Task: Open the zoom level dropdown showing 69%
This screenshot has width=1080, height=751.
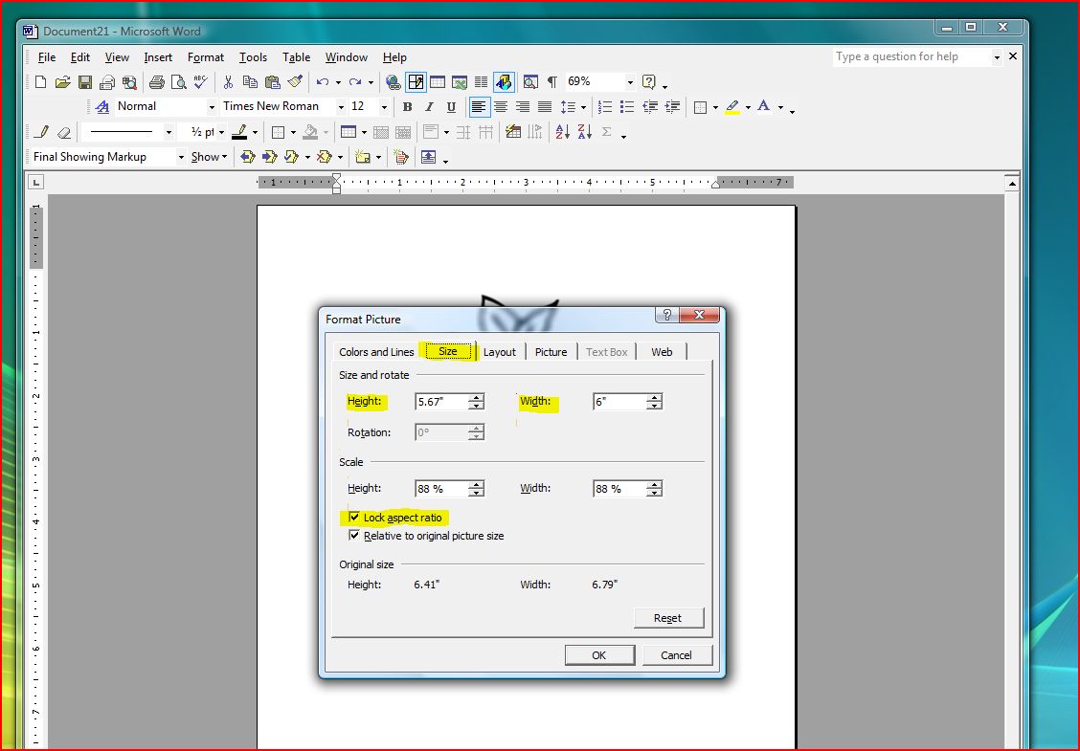Action: click(x=629, y=81)
